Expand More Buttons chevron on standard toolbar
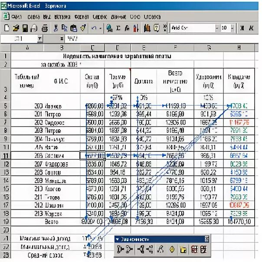Screen dimensions: 262x262 (x=165, y=28)
